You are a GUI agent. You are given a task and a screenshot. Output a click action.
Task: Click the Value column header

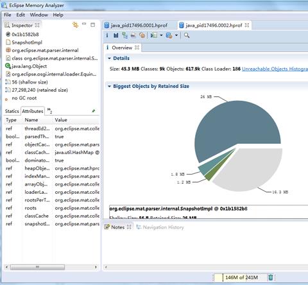[61, 120]
